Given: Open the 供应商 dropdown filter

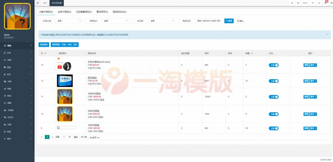Looking at the screenshot, I should tap(162, 21).
